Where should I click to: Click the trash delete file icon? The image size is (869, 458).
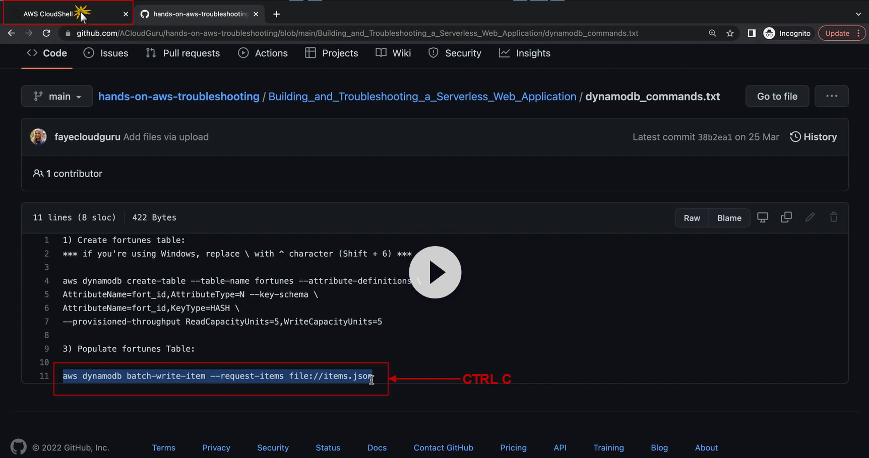coord(833,217)
